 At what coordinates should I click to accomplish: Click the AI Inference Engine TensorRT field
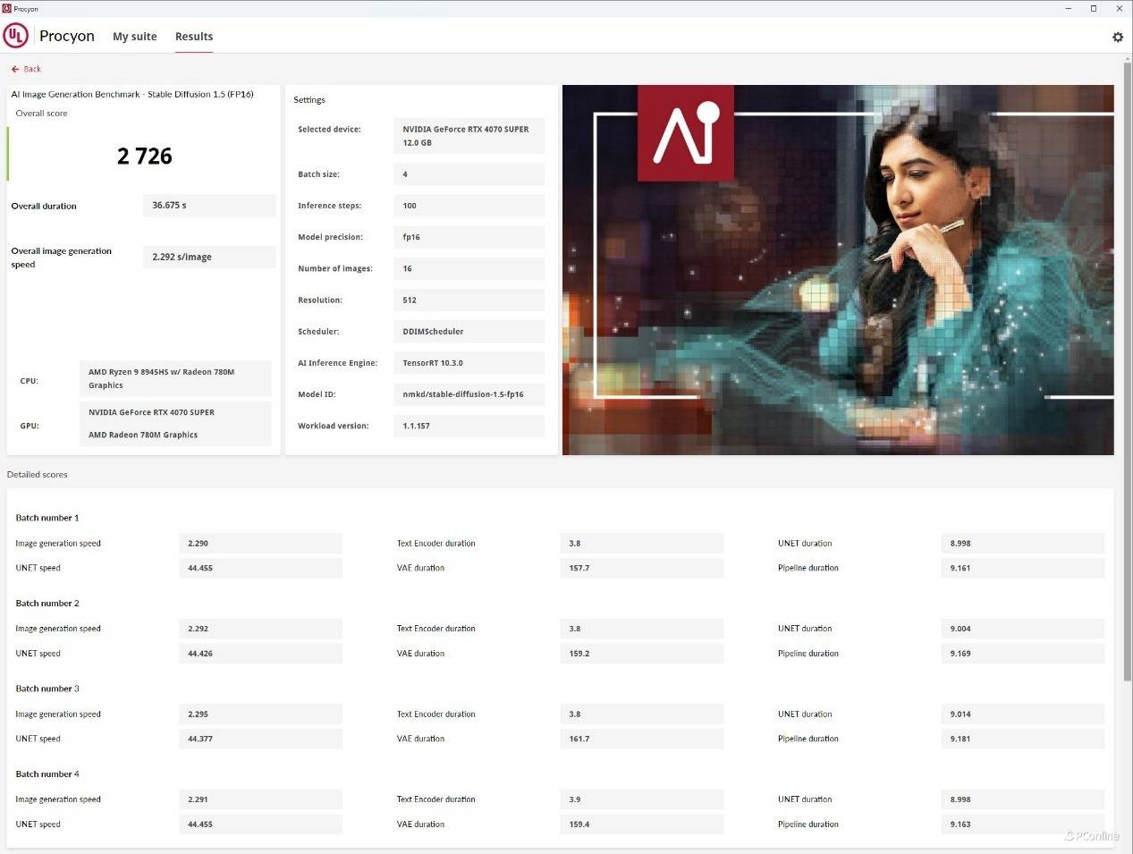click(468, 363)
